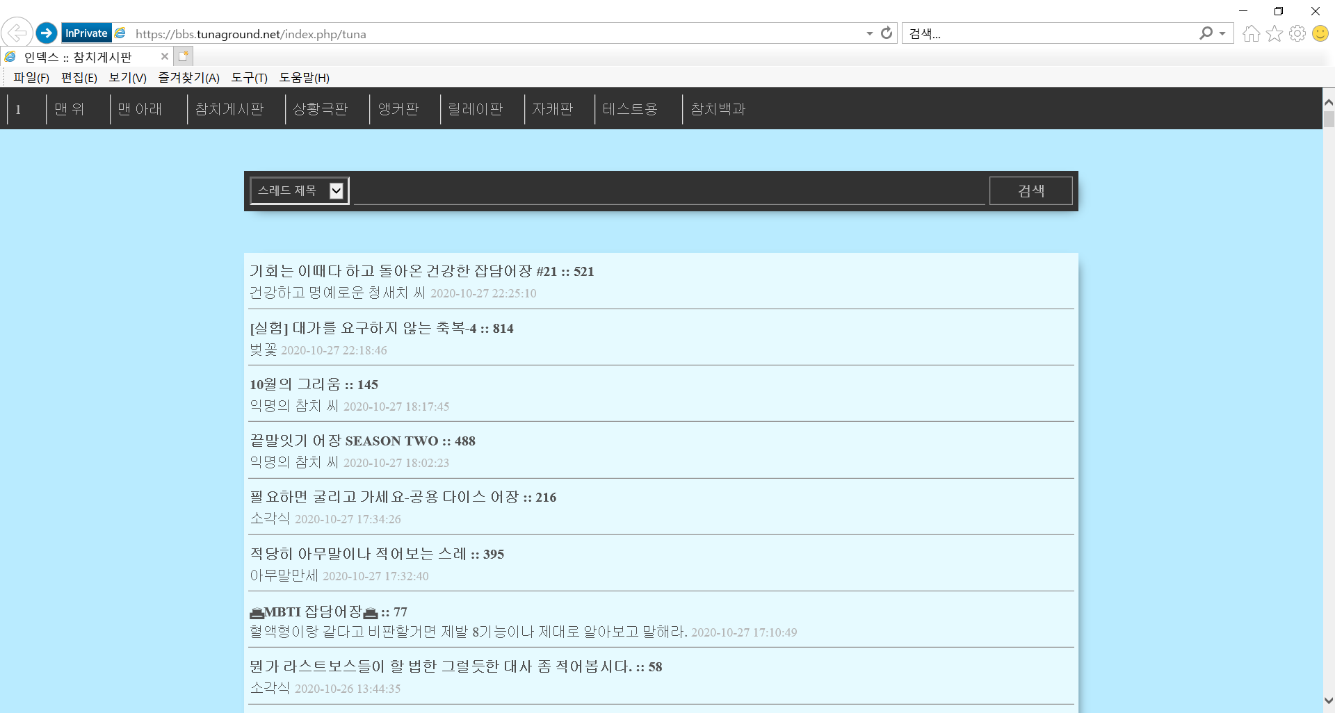Viewport: 1335px width, 713px height.
Task: Click the thread title search text field
Action: tap(669, 190)
